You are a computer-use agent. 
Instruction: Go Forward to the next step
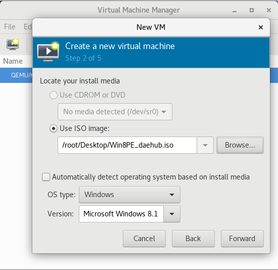242,239
